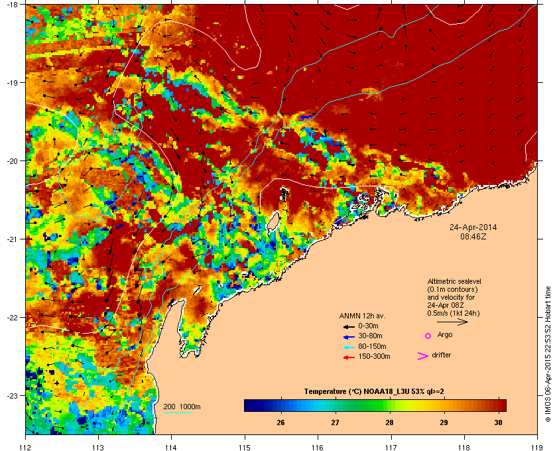Click the latitude axis label -18

coord(12,4)
